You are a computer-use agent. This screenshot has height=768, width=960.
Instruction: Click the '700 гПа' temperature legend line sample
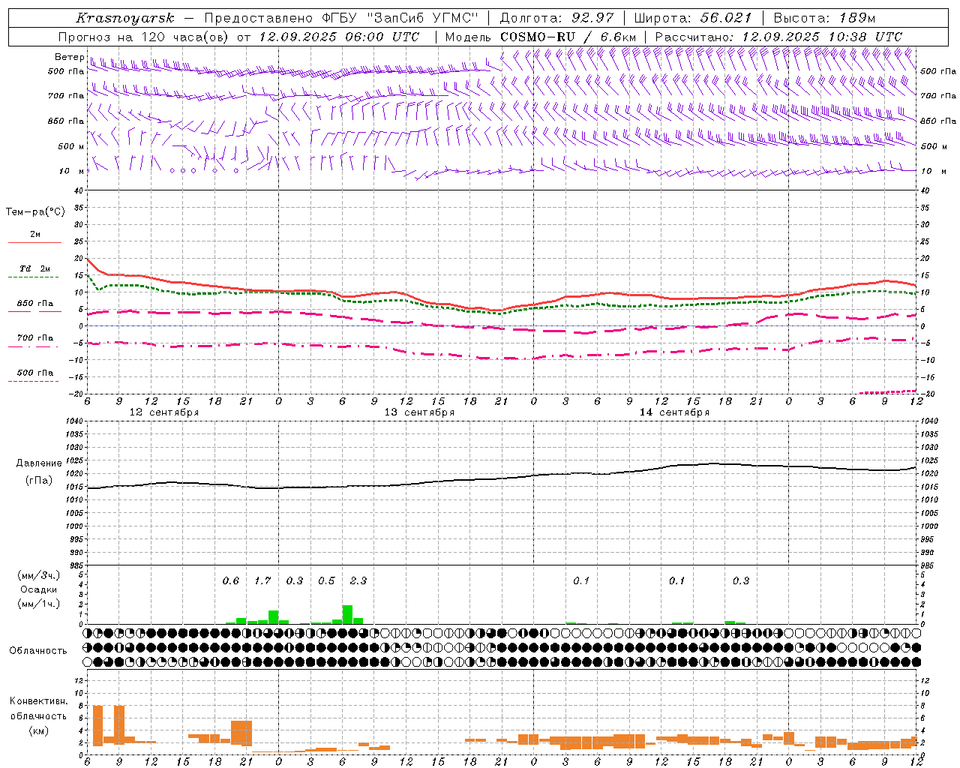coord(34,347)
